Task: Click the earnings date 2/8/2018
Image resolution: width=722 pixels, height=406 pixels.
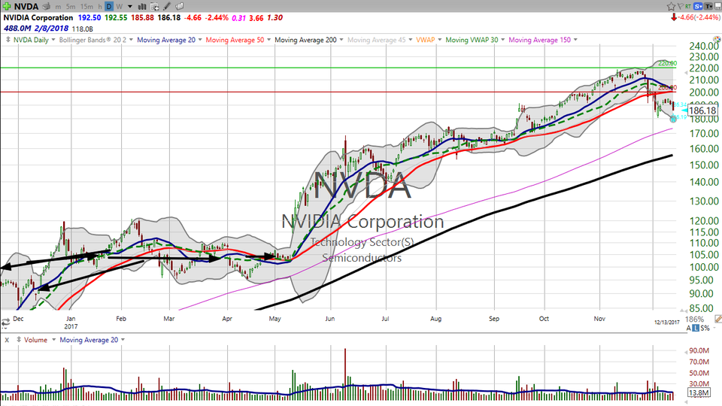Action: pos(50,29)
